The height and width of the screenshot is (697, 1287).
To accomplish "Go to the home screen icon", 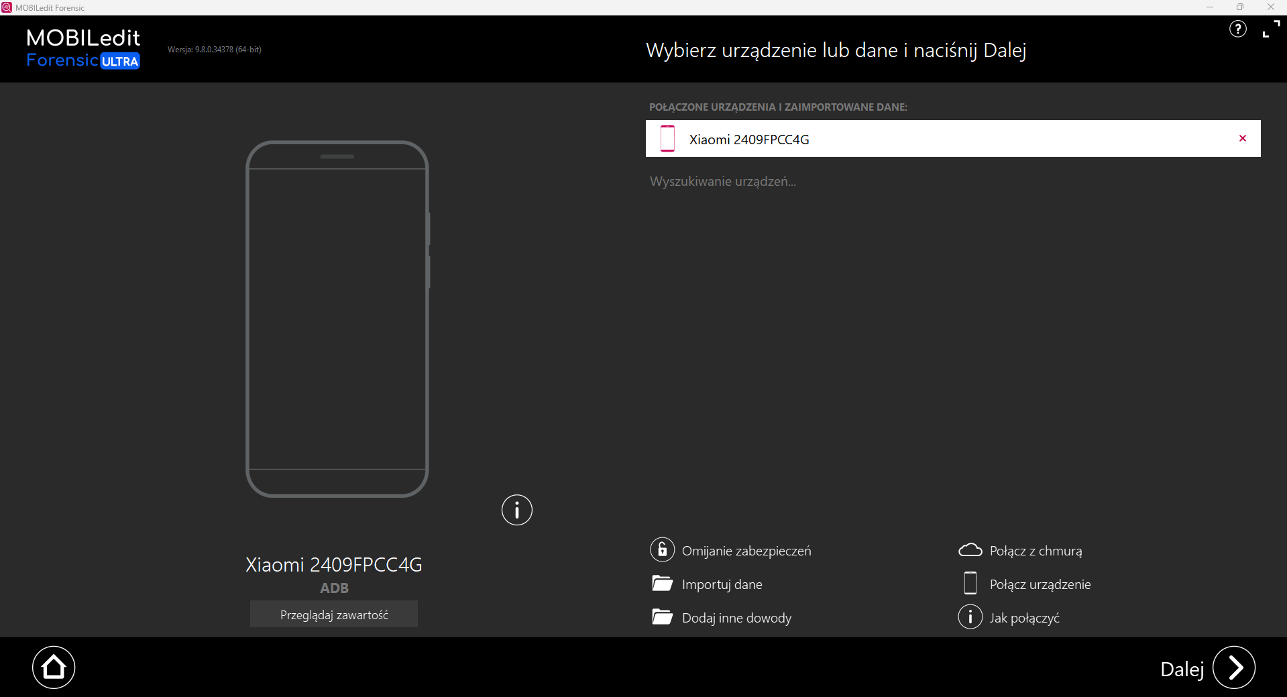I will tap(54, 667).
